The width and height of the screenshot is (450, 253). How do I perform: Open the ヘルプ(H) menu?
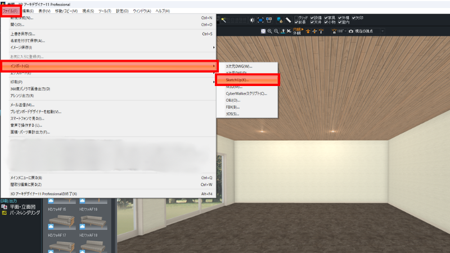pyautogui.click(x=163, y=11)
